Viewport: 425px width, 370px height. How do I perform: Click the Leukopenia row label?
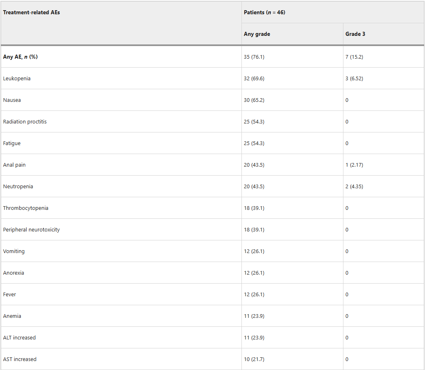coord(17,78)
